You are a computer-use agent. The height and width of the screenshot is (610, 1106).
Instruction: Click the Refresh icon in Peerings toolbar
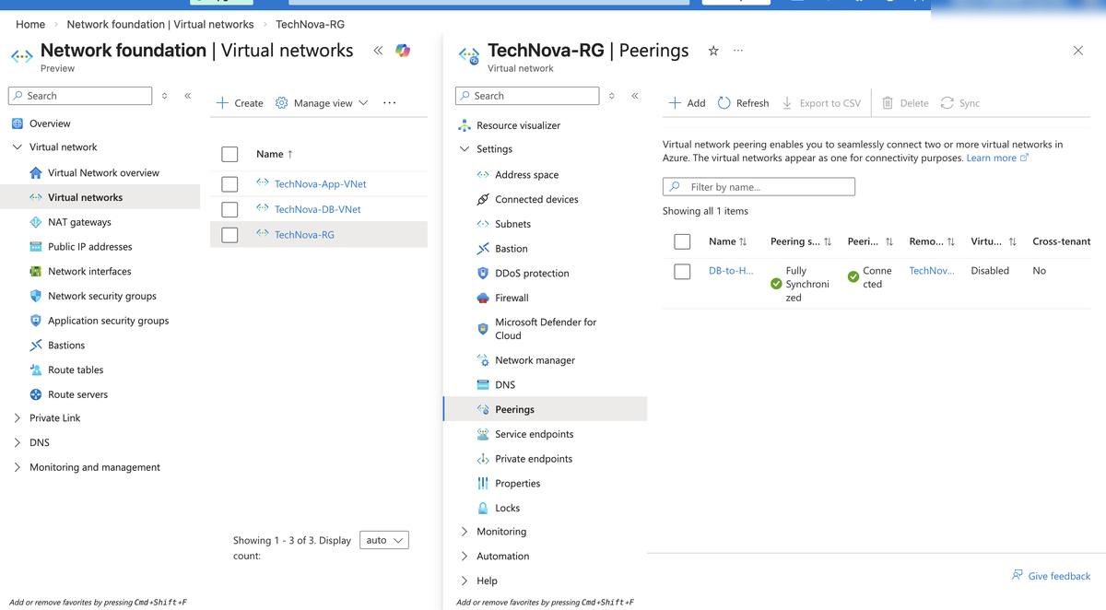tap(724, 103)
